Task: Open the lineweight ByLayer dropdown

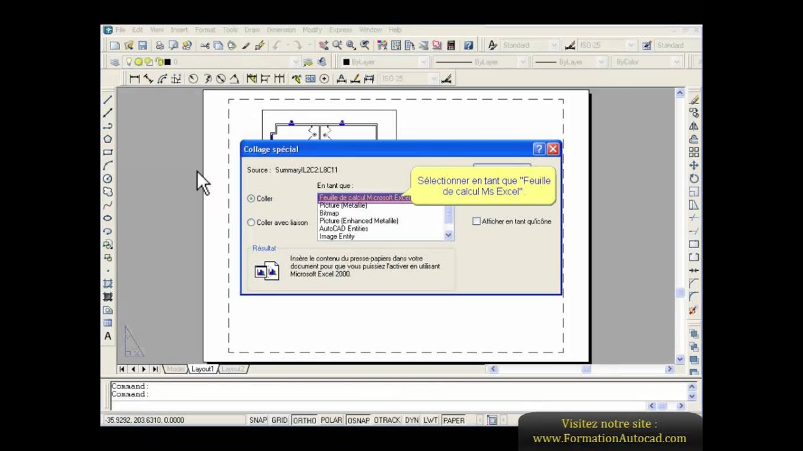Action: point(601,62)
